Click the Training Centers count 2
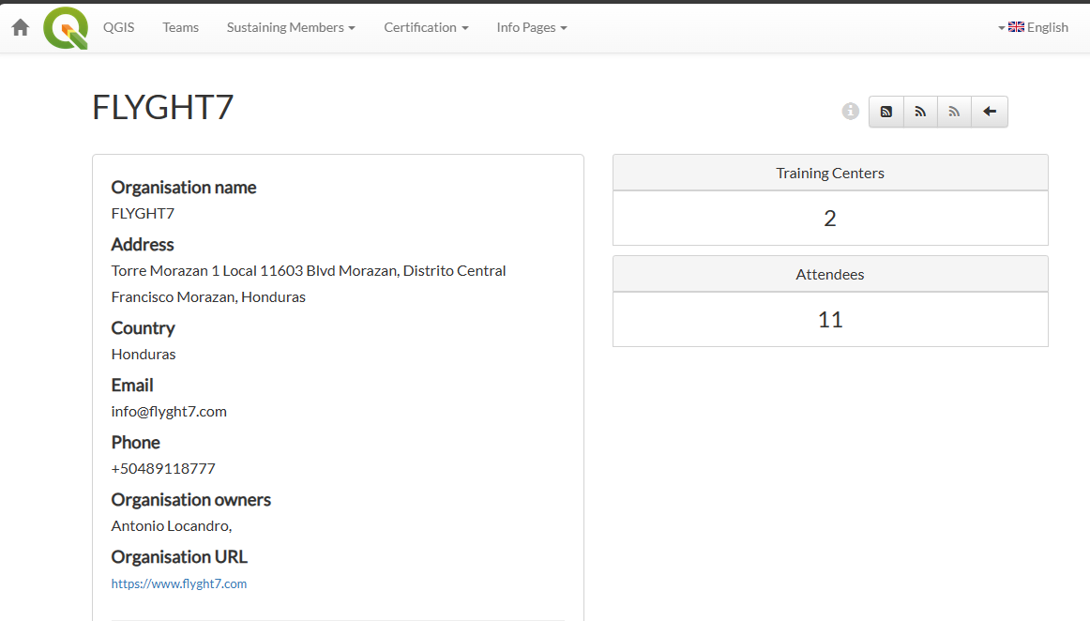1090x621 pixels. pos(830,219)
